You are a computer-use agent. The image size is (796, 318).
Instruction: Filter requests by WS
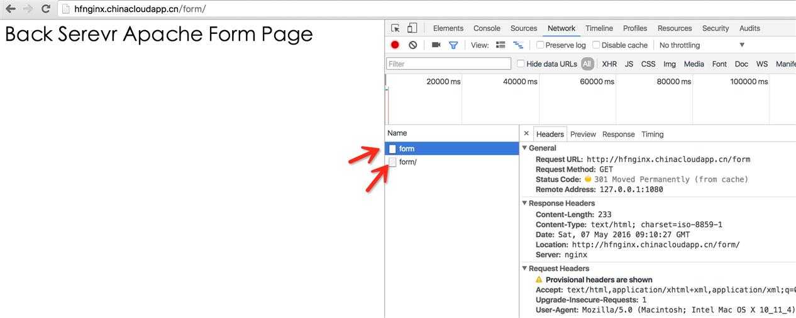tap(762, 63)
